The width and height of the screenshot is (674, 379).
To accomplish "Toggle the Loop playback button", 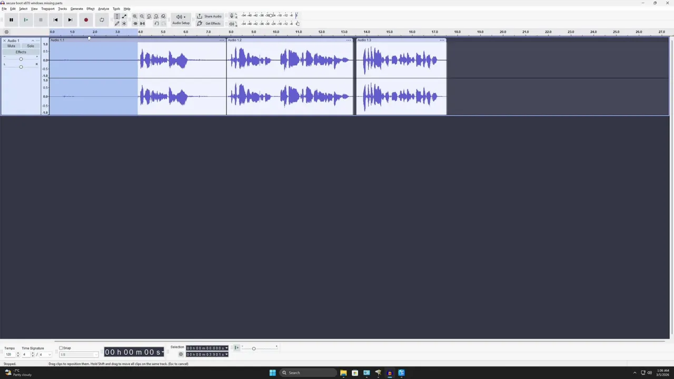I will coord(102,20).
